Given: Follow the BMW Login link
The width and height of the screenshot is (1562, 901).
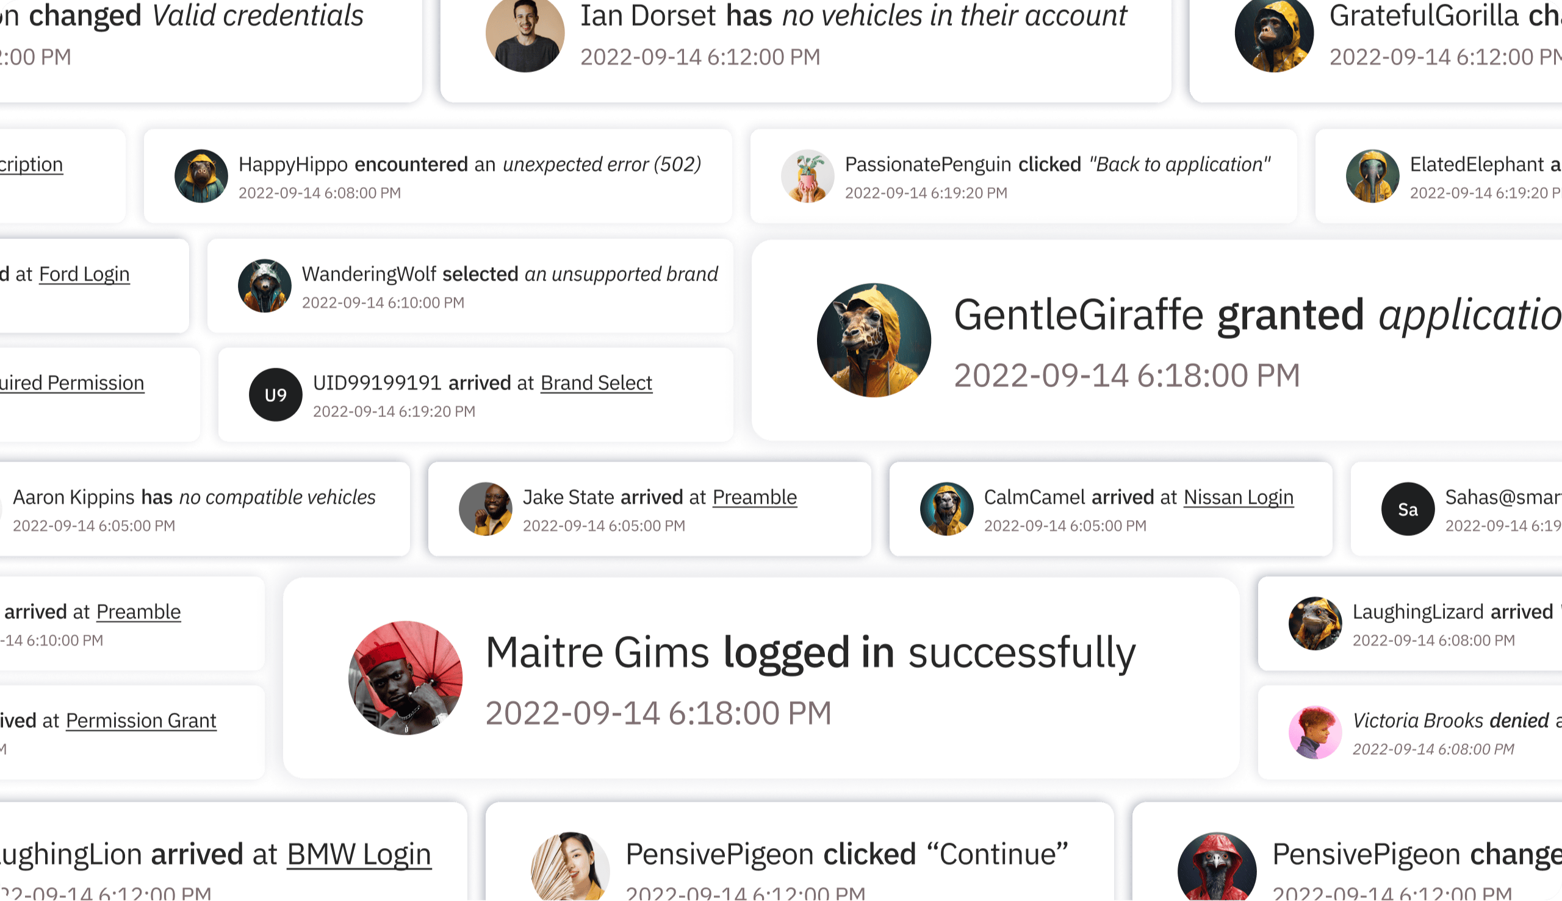Looking at the screenshot, I should [x=359, y=855].
